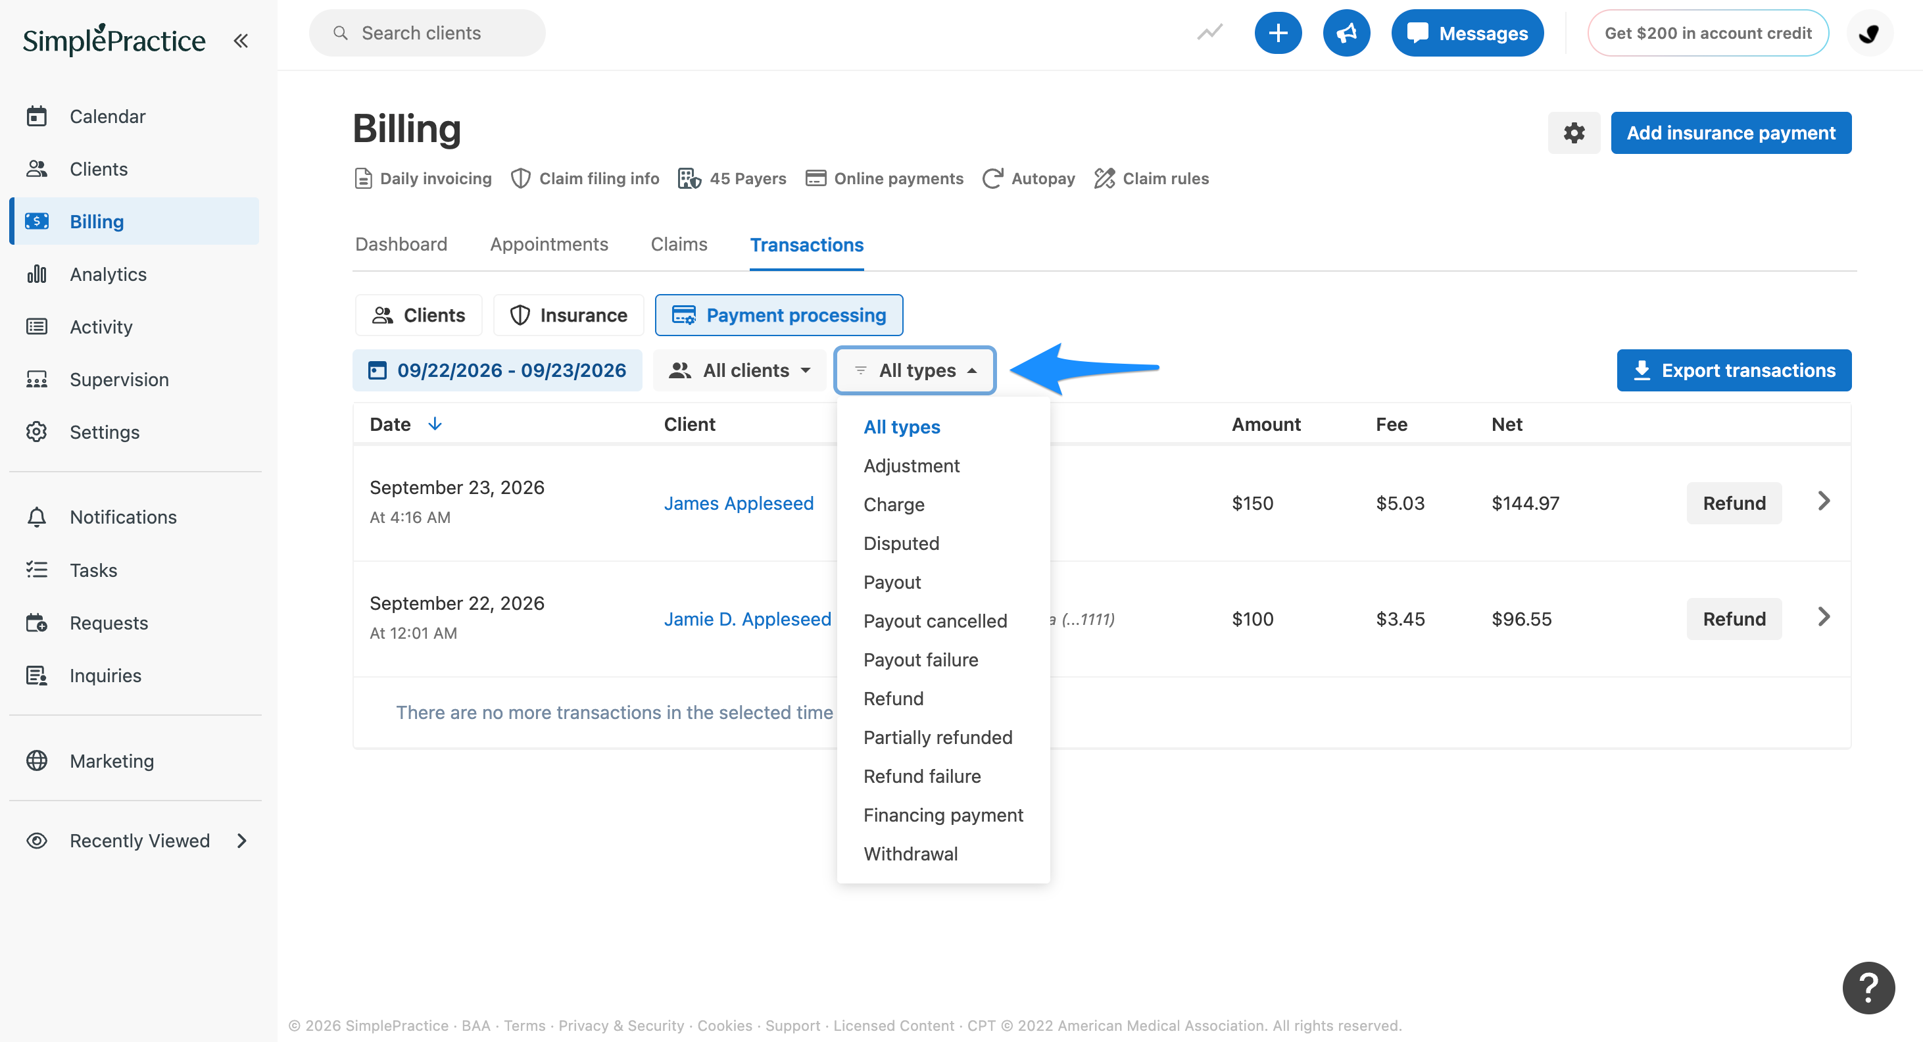The width and height of the screenshot is (1923, 1042).
Task: Open the All clients filter dropdown
Action: [x=739, y=370]
